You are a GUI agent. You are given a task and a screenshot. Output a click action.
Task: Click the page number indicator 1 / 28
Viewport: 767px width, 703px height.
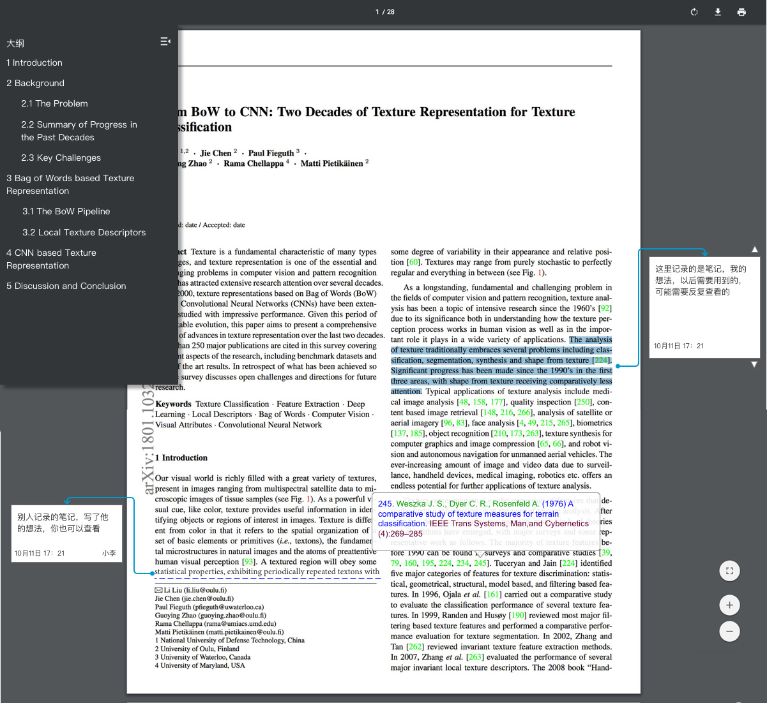coord(385,12)
